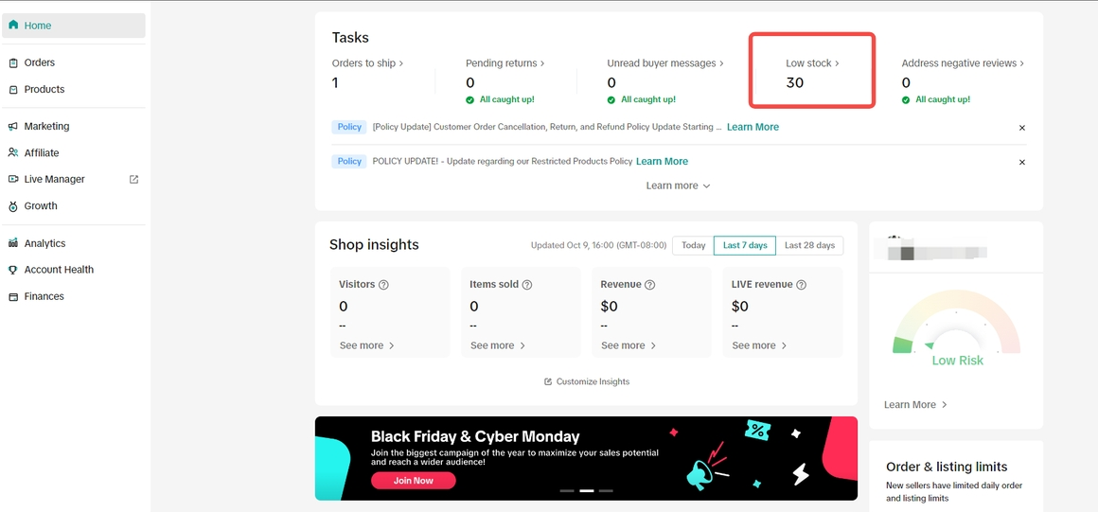
Task: Select the Today insights range
Action: (693, 245)
